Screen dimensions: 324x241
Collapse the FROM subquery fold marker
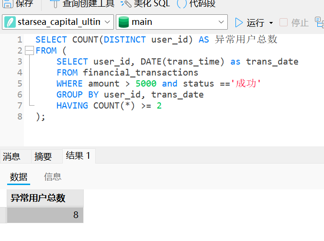click(29, 51)
